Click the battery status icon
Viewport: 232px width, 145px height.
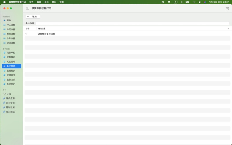tap(188, 2)
